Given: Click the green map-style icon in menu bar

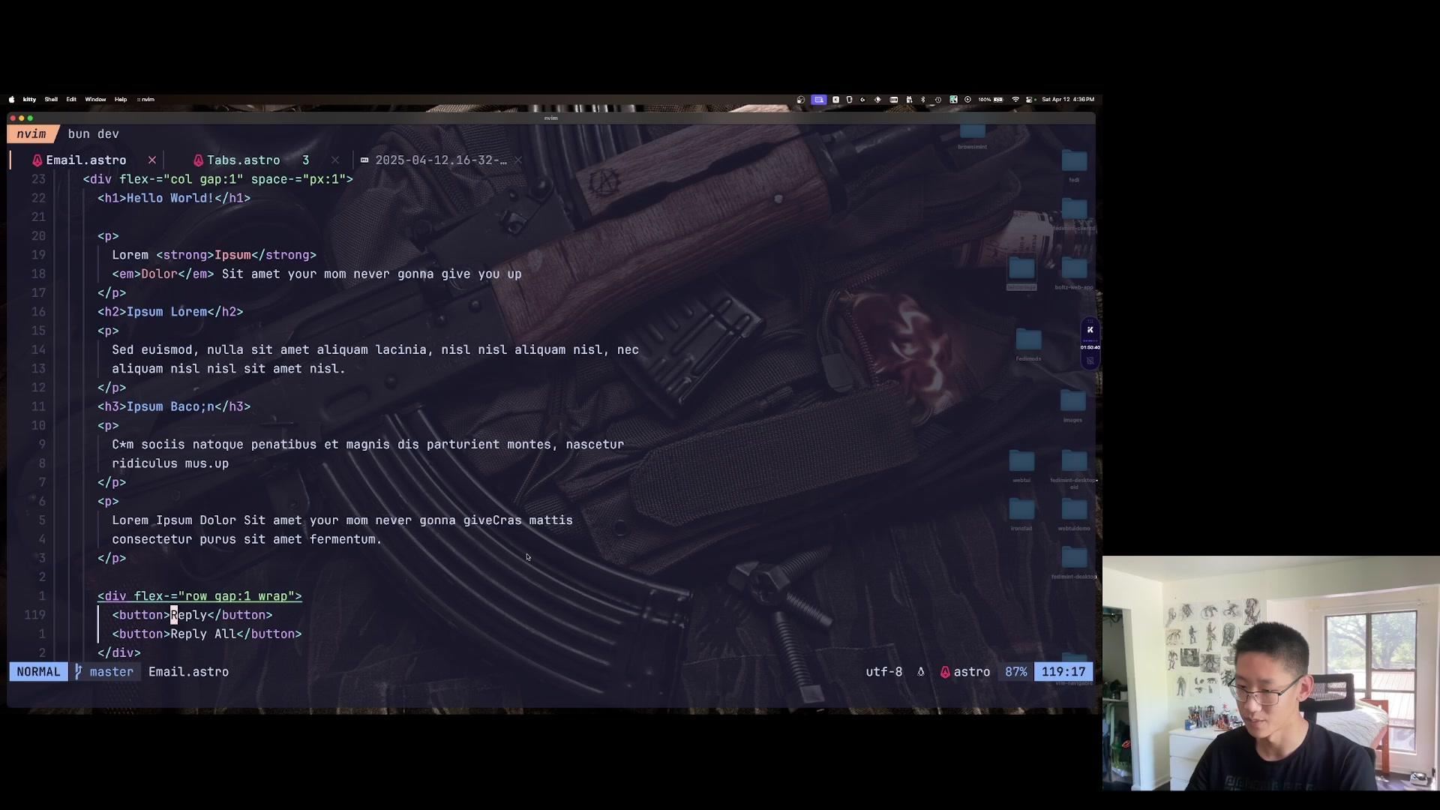Looking at the screenshot, I should point(953,99).
